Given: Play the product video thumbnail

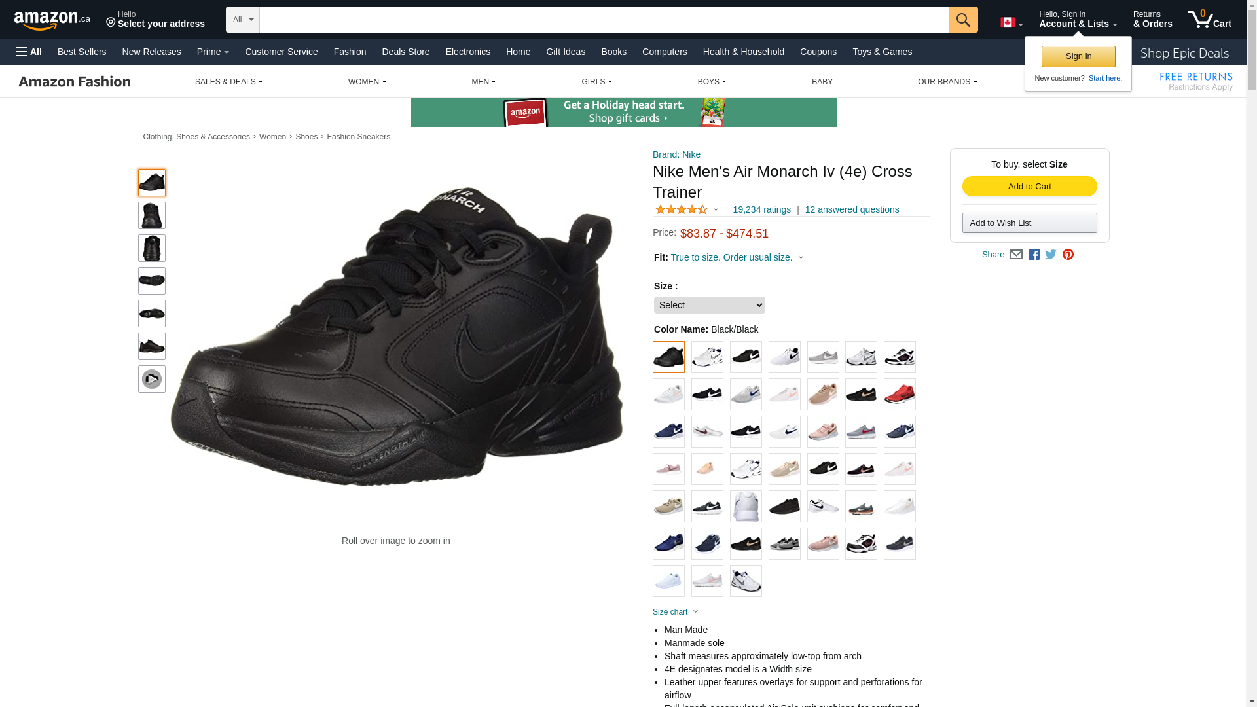Looking at the screenshot, I should tap(152, 379).
